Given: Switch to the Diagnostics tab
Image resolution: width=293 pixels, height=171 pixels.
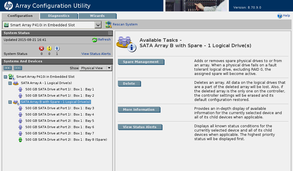Looking at the screenshot, I should (x=59, y=16).
